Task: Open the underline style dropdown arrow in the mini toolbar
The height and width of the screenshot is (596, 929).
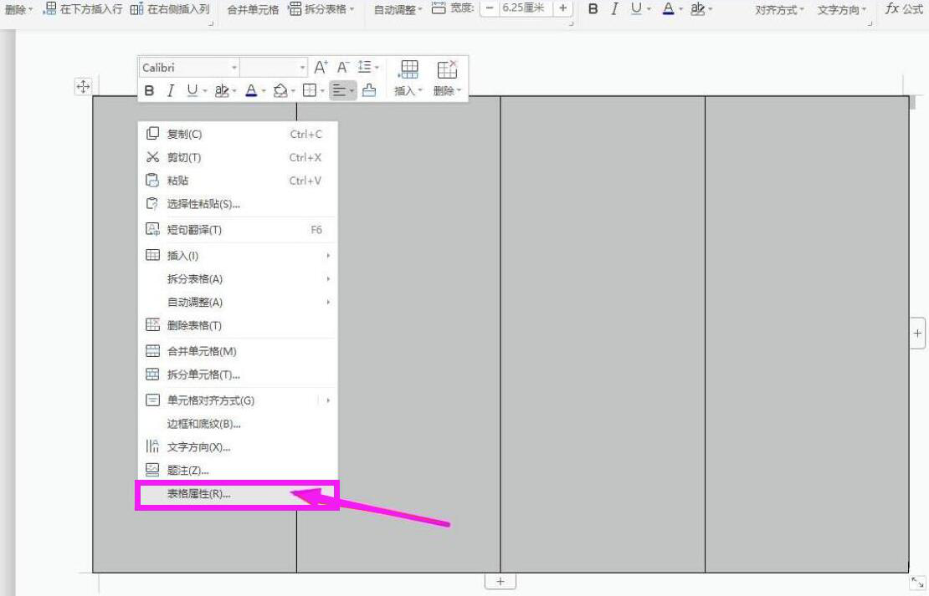Action: (x=205, y=91)
